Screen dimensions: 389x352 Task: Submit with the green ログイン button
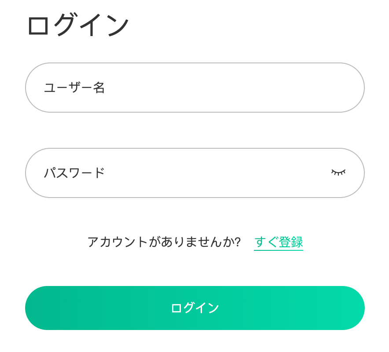pos(195,308)
